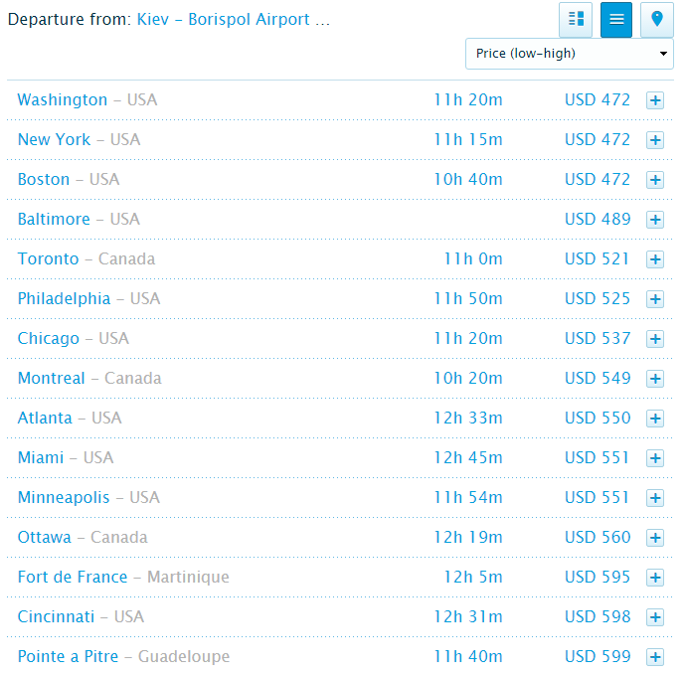Expand the Cincinnati plus icon
Image resolution: width=686 pixels, height=676 pixels.
(655, 617)
